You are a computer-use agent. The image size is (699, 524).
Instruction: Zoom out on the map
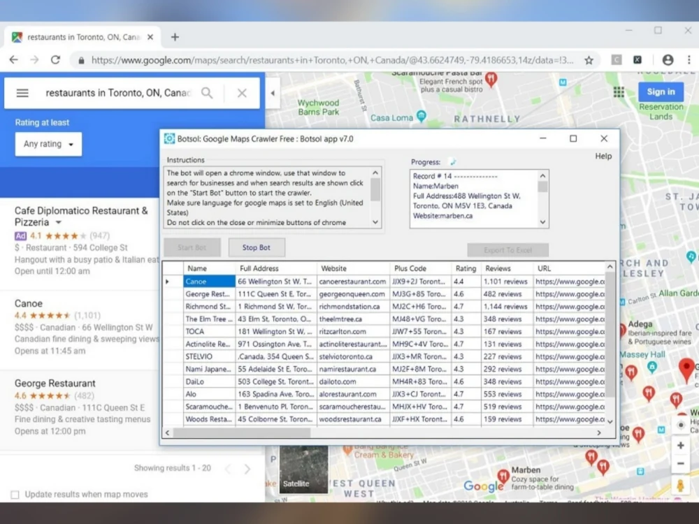[680, 463]
